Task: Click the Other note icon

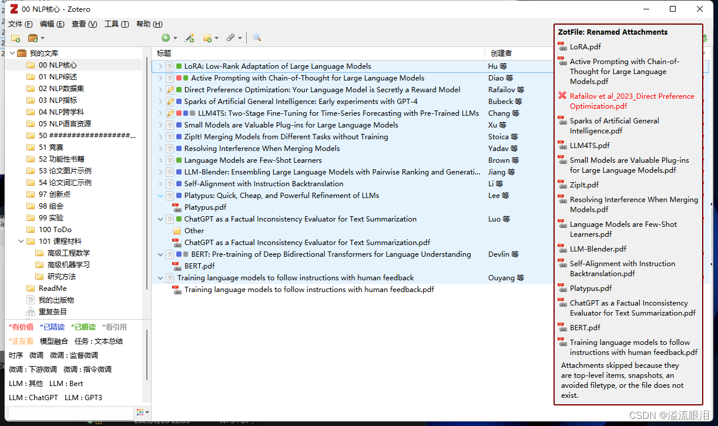Action: tap(177, 231)
